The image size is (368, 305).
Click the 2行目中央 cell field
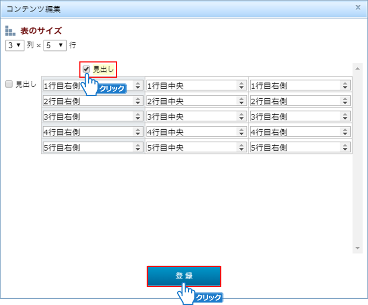pyautogui.click(x=191, y=101)
